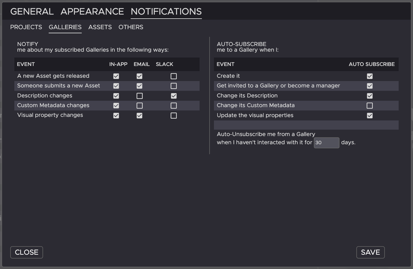Go to the OTHERS notifications sub-tab
Viewport: 413px width, 269px height.
coord(131,27)
